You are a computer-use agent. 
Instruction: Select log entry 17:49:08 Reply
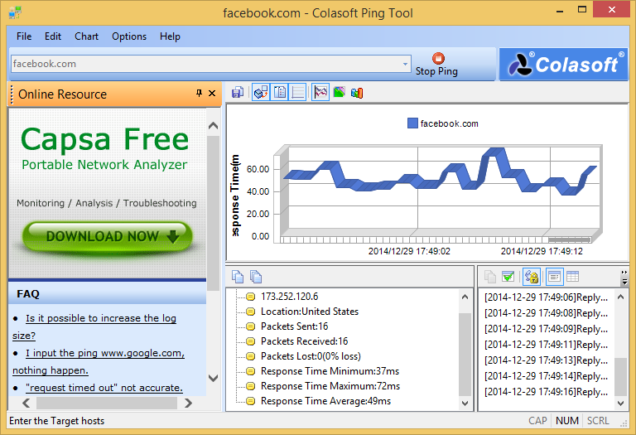pyautogui.click(x=546, y=313)
